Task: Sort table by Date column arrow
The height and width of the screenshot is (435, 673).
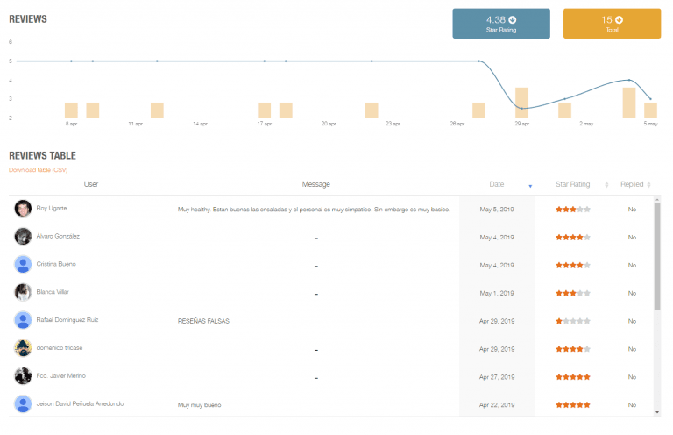Action: (x=530, y=186)
